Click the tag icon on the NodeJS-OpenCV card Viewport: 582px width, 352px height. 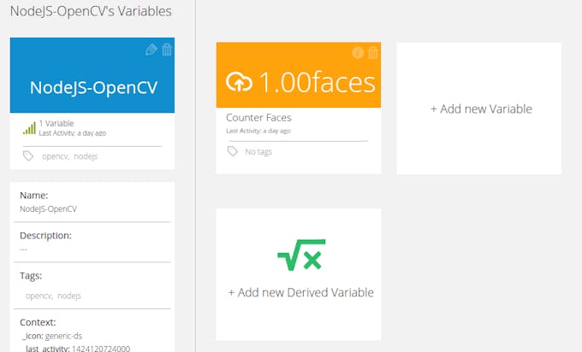pos(28,156)
